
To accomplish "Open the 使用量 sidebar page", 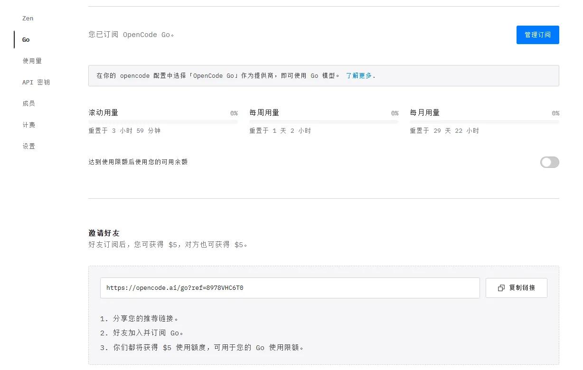I will [32, 61].
